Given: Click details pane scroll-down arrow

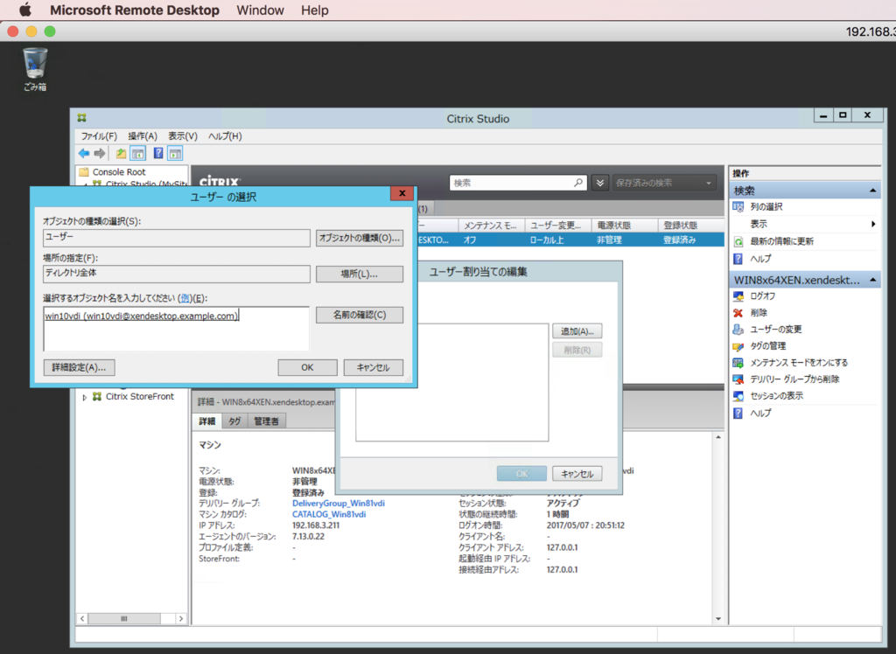Looking at the screenshot, I should coord(718,619).
